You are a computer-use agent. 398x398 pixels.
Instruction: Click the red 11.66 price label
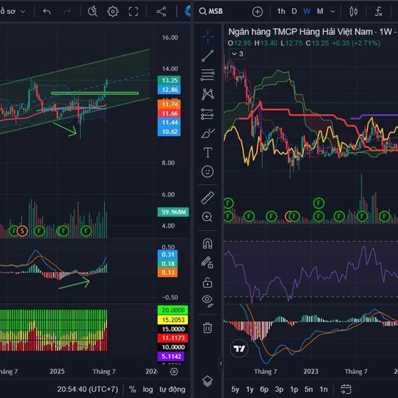(x=169, y=113)
